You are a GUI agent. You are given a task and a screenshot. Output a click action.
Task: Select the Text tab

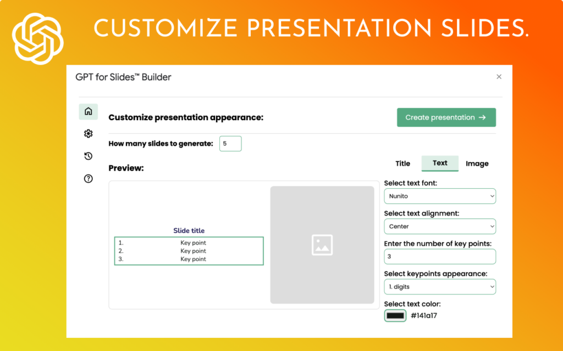(x=440, y=163)
